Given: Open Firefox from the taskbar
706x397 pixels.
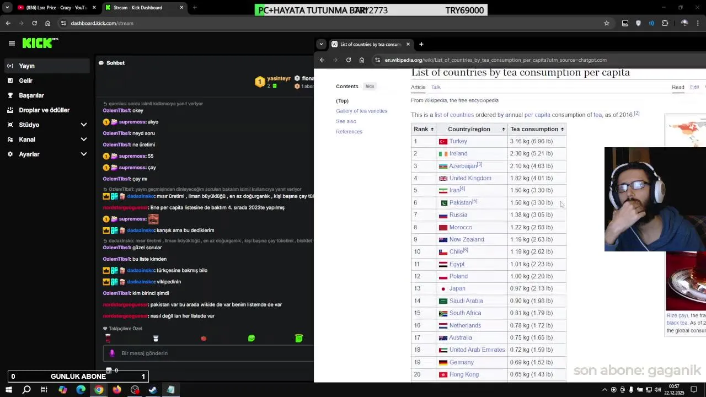Looking at the screenshot, I should click(117, 390).
